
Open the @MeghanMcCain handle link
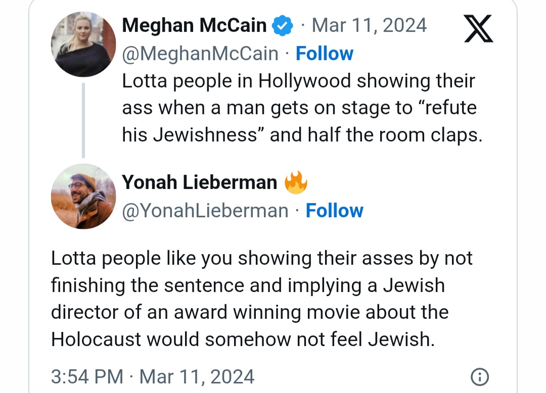(x=200, y=54)
